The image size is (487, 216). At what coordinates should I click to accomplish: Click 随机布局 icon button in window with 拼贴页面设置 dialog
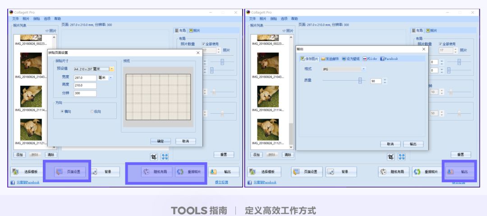coord(156,172)
